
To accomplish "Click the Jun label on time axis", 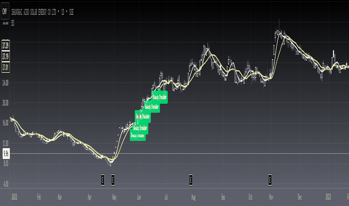I will click(x=139, y=197).
